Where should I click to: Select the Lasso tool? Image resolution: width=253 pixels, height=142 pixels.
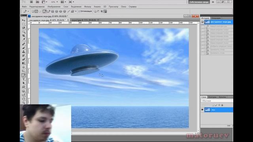(x=24, y=28)
